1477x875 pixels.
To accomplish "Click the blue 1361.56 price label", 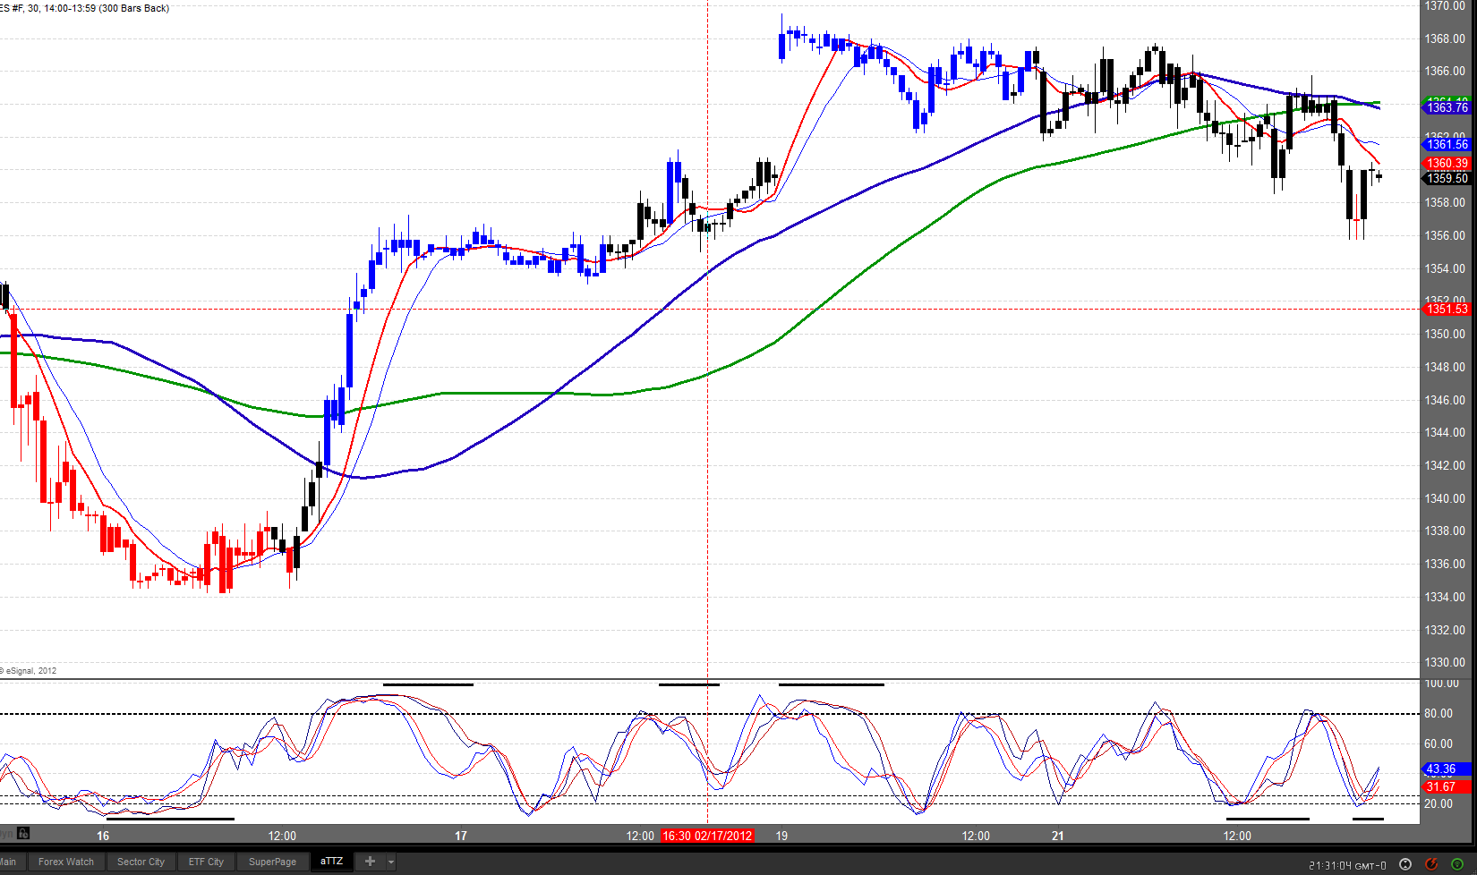I will point(1447,144).
